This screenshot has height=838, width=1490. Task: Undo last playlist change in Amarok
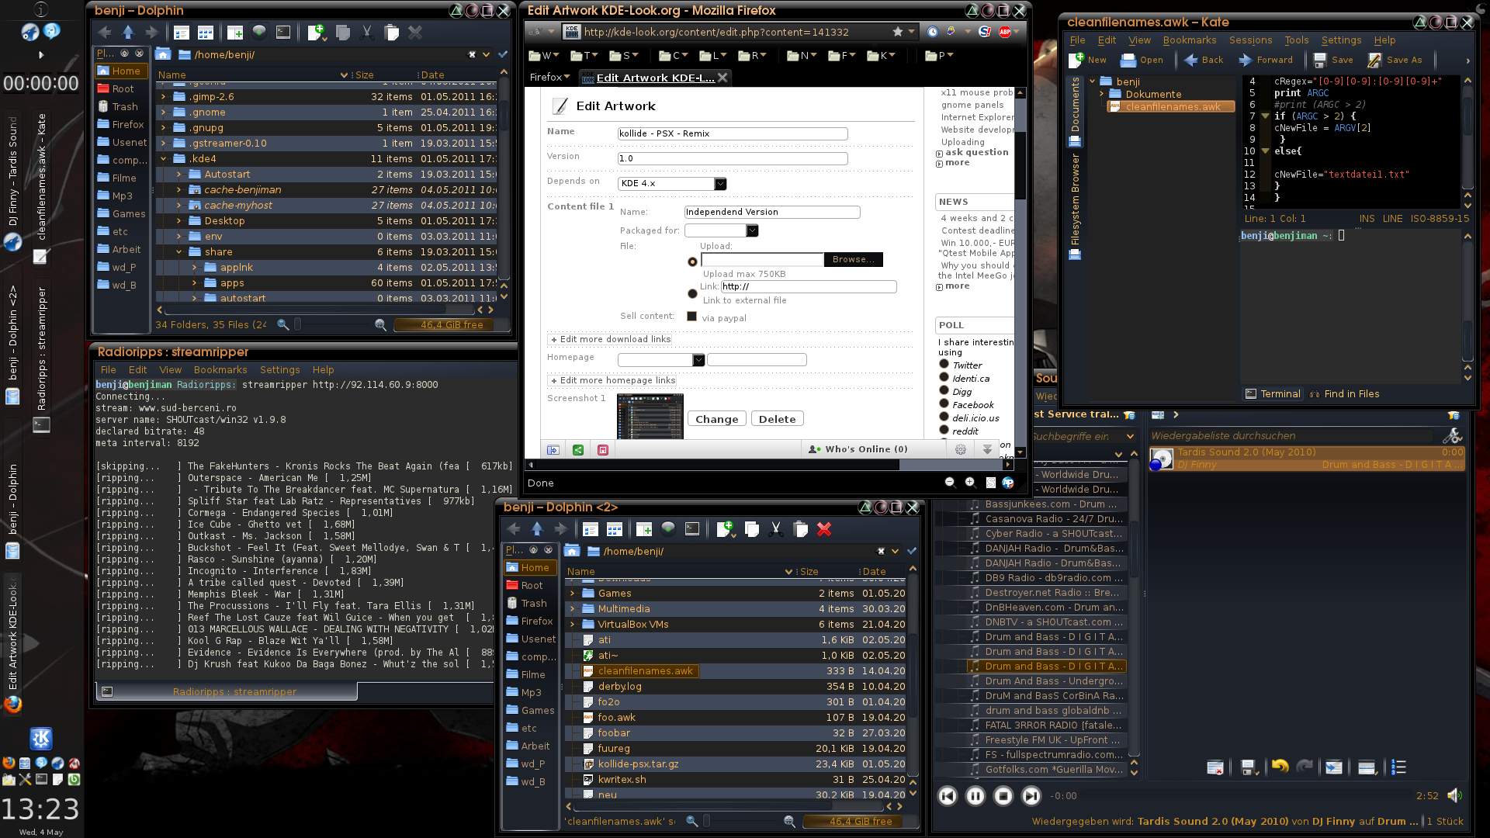click(1280, 767)
